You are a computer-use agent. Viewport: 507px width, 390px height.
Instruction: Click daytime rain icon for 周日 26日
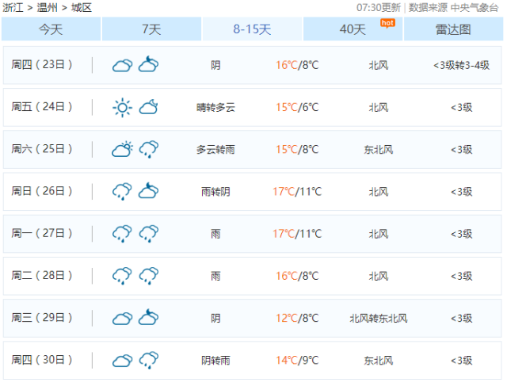[x=122, y=192]
